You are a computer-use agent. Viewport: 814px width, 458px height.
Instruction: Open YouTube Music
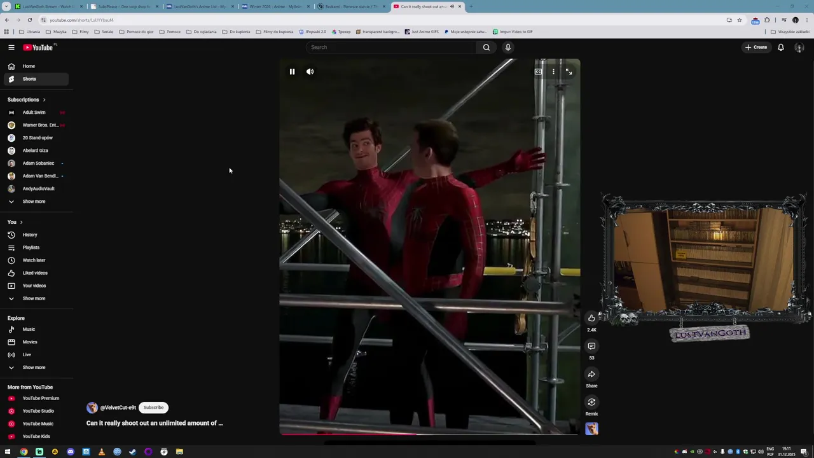[x=35, y=424]
